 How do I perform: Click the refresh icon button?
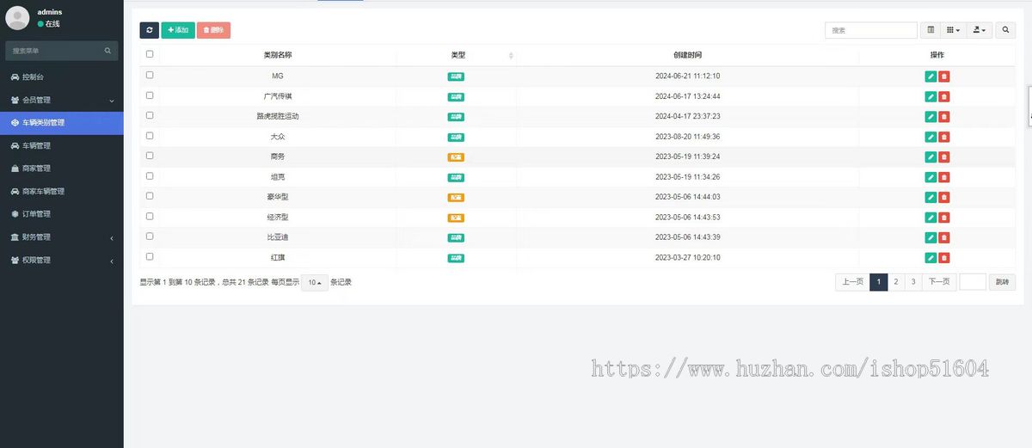149,30
